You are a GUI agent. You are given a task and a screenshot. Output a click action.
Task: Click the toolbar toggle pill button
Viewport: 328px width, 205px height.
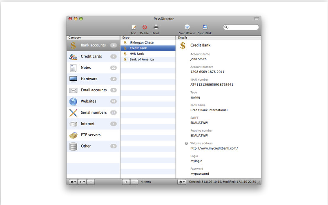257,19
